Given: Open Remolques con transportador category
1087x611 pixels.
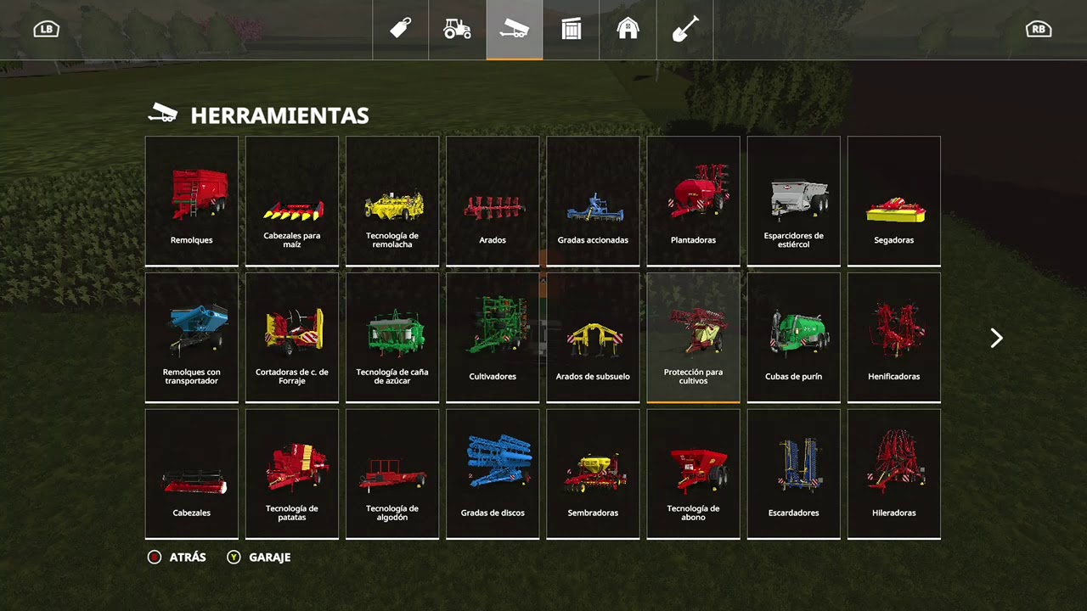Looking at the screenshot, I should pyautogui.click(x=192, y=338).
